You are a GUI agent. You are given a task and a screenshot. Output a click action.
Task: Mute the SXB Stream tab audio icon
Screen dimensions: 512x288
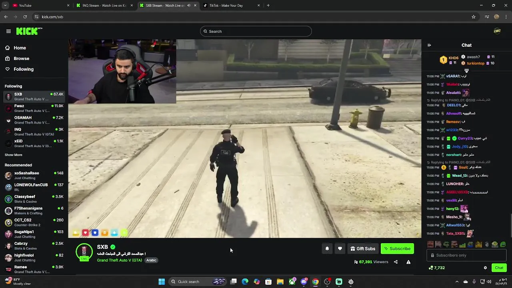click(189, 6)
